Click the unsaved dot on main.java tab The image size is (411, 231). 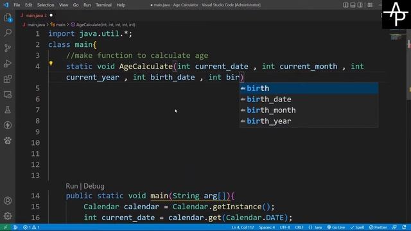point(51,15)
